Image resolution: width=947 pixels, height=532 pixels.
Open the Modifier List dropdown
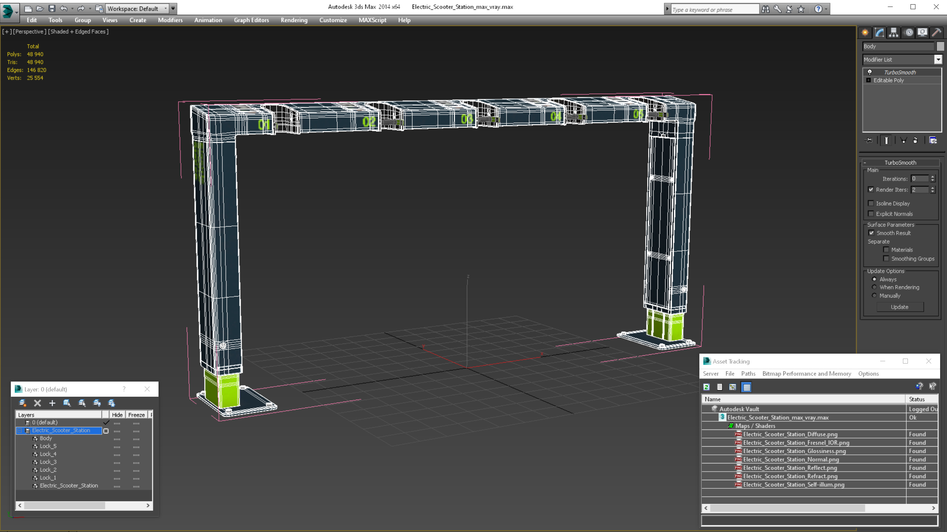coord(938,59)
